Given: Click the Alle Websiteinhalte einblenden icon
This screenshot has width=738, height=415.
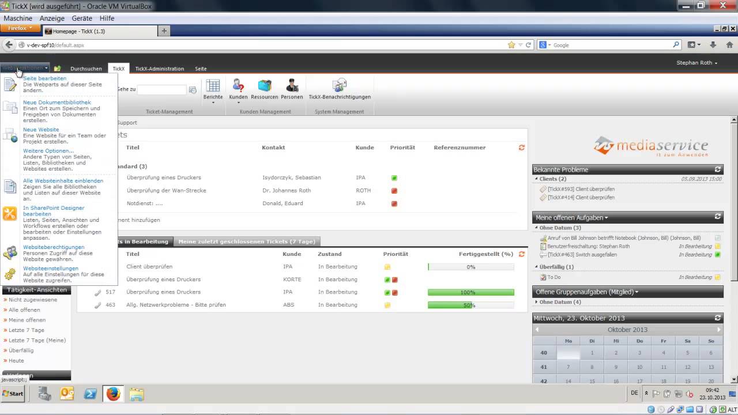Looking at the screenshot, I should (10, 186).
